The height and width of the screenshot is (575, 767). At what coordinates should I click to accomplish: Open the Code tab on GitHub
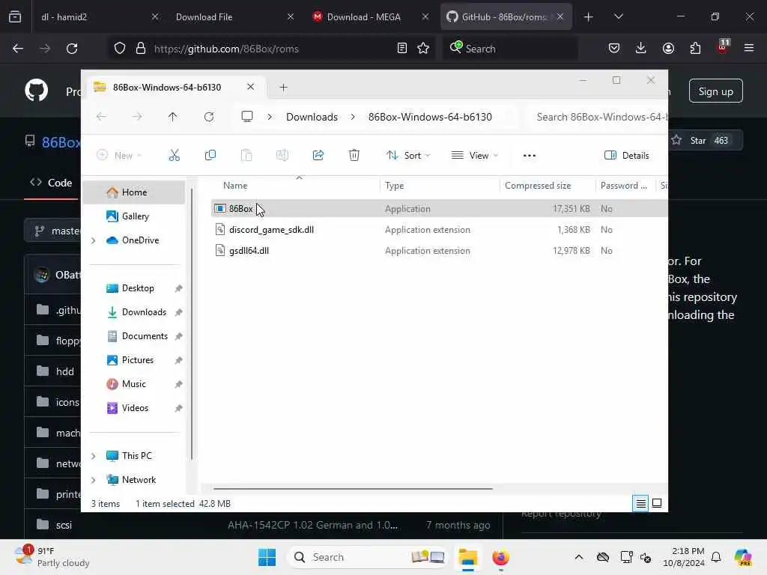tap(51, 183)
